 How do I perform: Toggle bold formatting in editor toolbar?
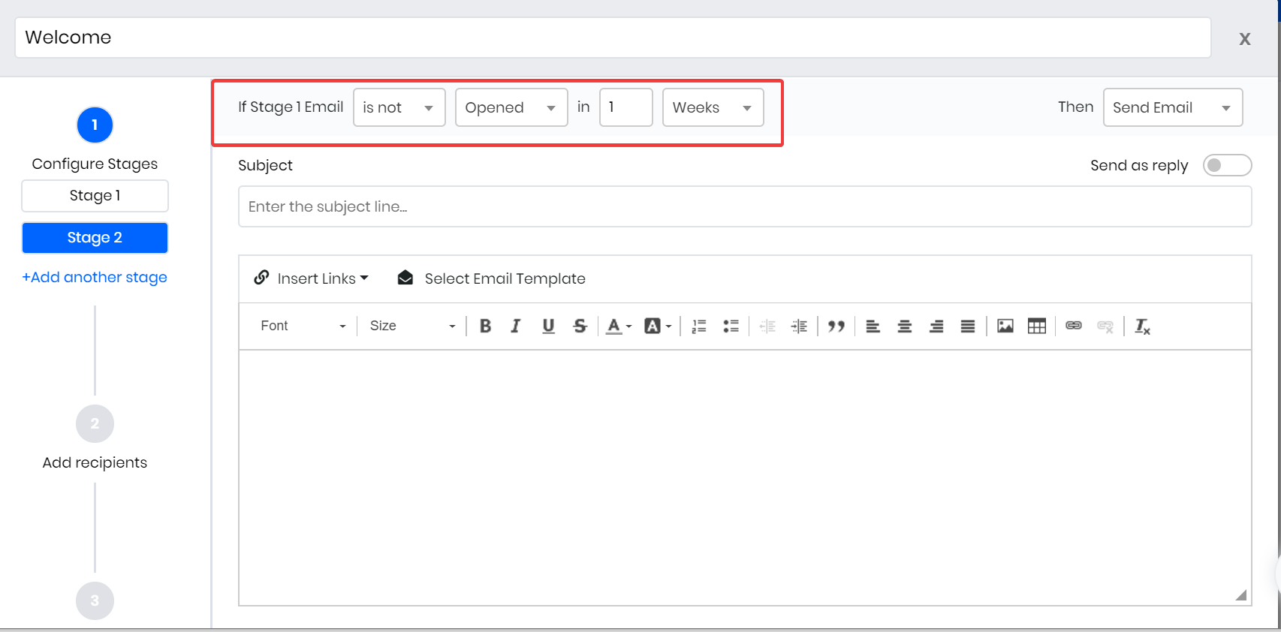485,326
